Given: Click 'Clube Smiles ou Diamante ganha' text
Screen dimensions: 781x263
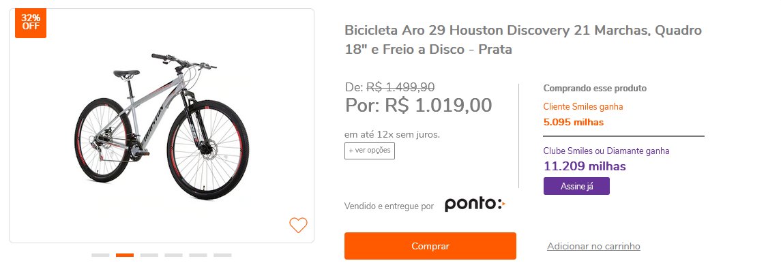Looking at the screenshot, I should coord(606,151).
